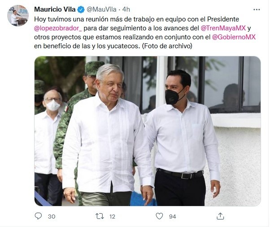The width and height of the screenshot is (270, 227).
Task: Open Mauricio Vila's profile avatar
Action: 18,16
